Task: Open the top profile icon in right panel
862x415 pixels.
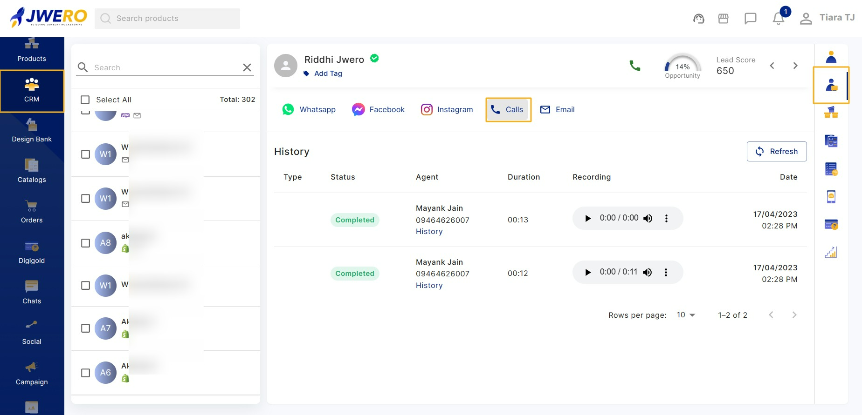Action: [x=831, y=57]
